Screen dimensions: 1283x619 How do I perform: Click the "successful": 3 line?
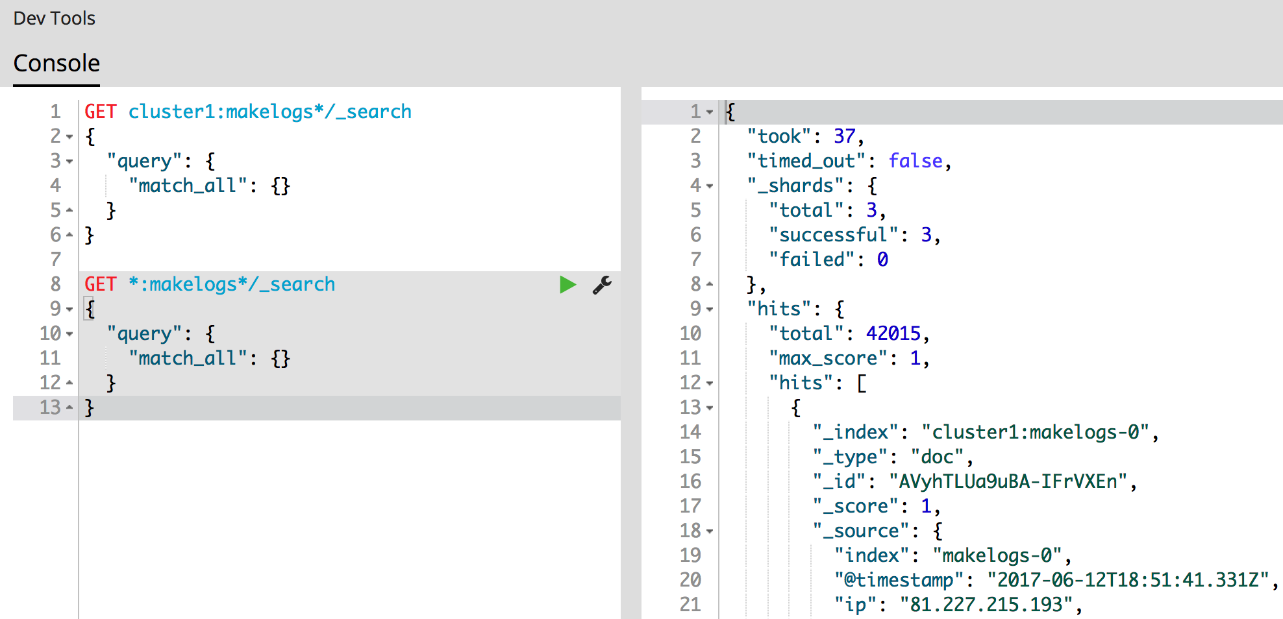[x=854, y=235]
